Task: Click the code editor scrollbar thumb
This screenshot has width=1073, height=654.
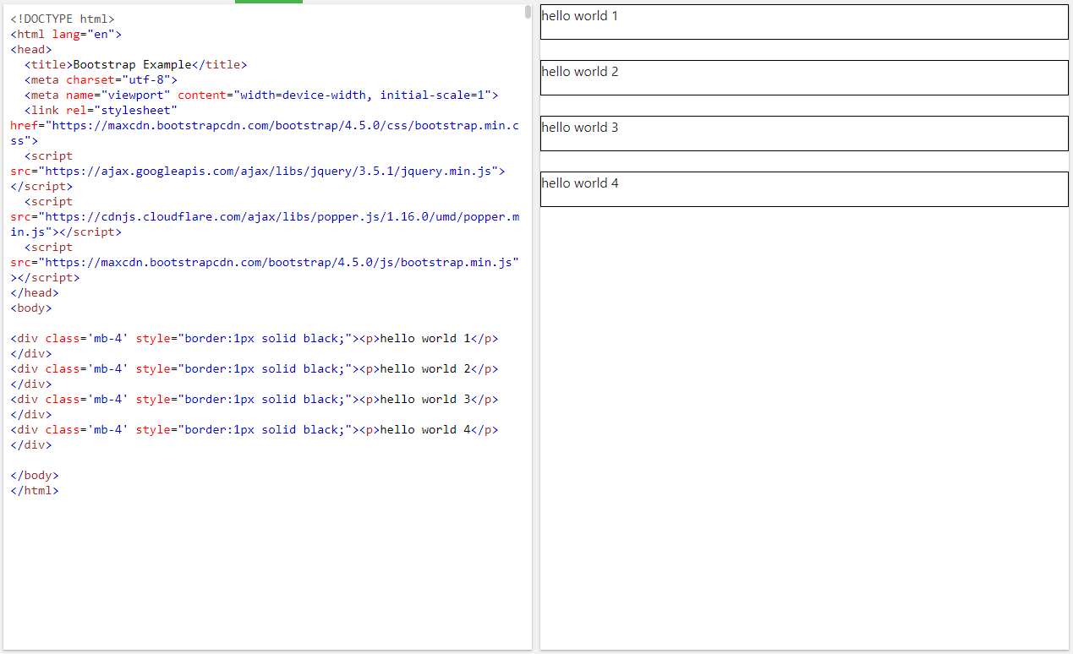Action: [528, 11]
